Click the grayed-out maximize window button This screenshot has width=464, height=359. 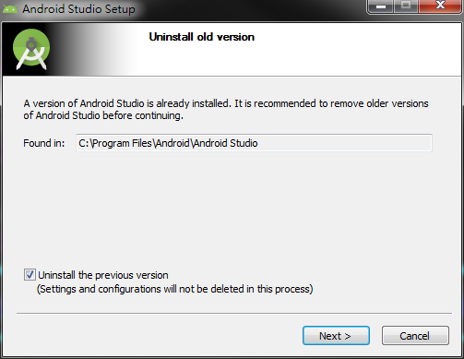click(x=406, y=6)
